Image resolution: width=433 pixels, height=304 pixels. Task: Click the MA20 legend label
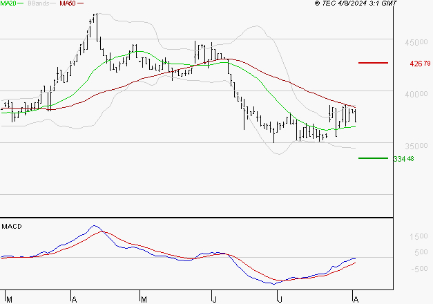coord(8,3)
